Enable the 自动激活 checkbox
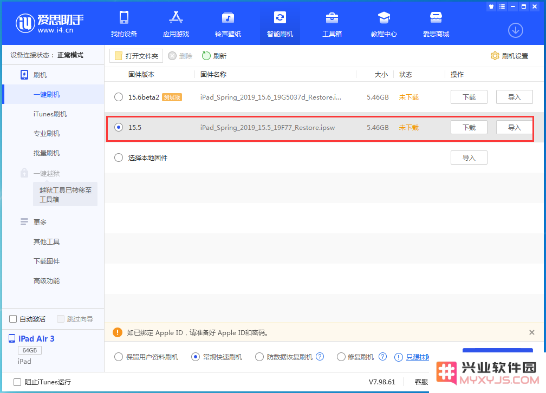 (13, 319)
